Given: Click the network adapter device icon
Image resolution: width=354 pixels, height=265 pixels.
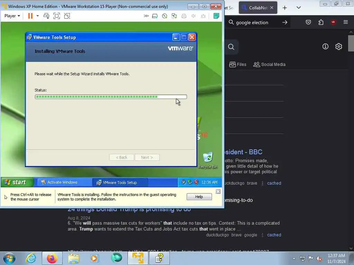Looking at the screenshot, I should coord(174,16).
